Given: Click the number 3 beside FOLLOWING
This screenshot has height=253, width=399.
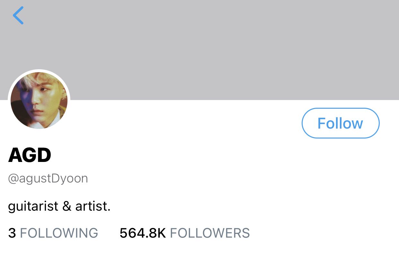Looking at the screenshot, I should 12,233.
